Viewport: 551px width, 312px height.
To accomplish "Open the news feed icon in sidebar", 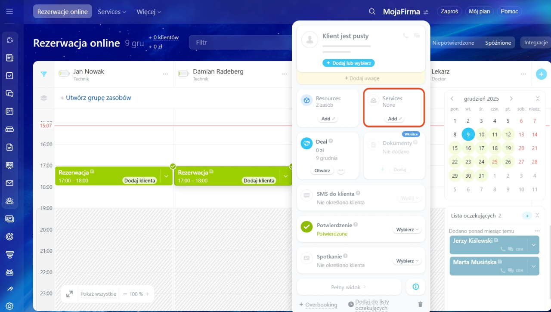I will [9, 58].
